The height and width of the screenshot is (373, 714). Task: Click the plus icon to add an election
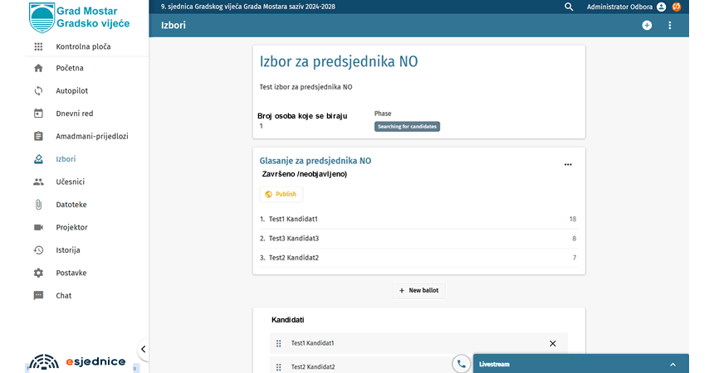[647, 26]
